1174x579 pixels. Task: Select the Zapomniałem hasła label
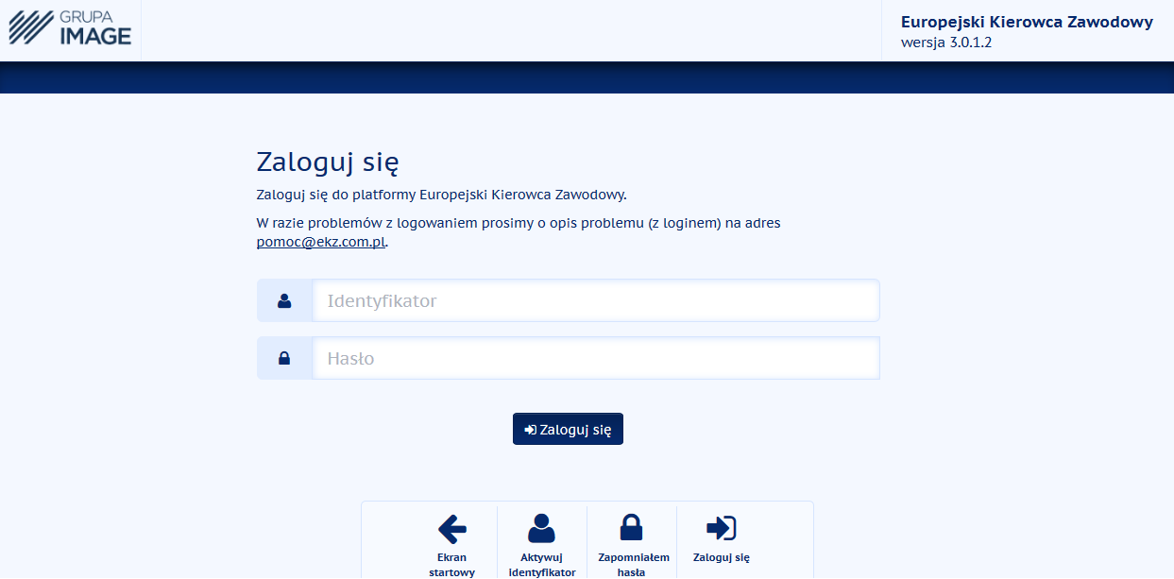633,565
